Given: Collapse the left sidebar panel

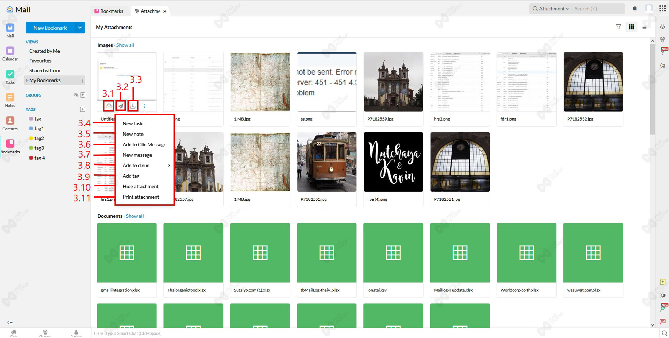Looking at the screenshot, I should click(x=10, y=322).
